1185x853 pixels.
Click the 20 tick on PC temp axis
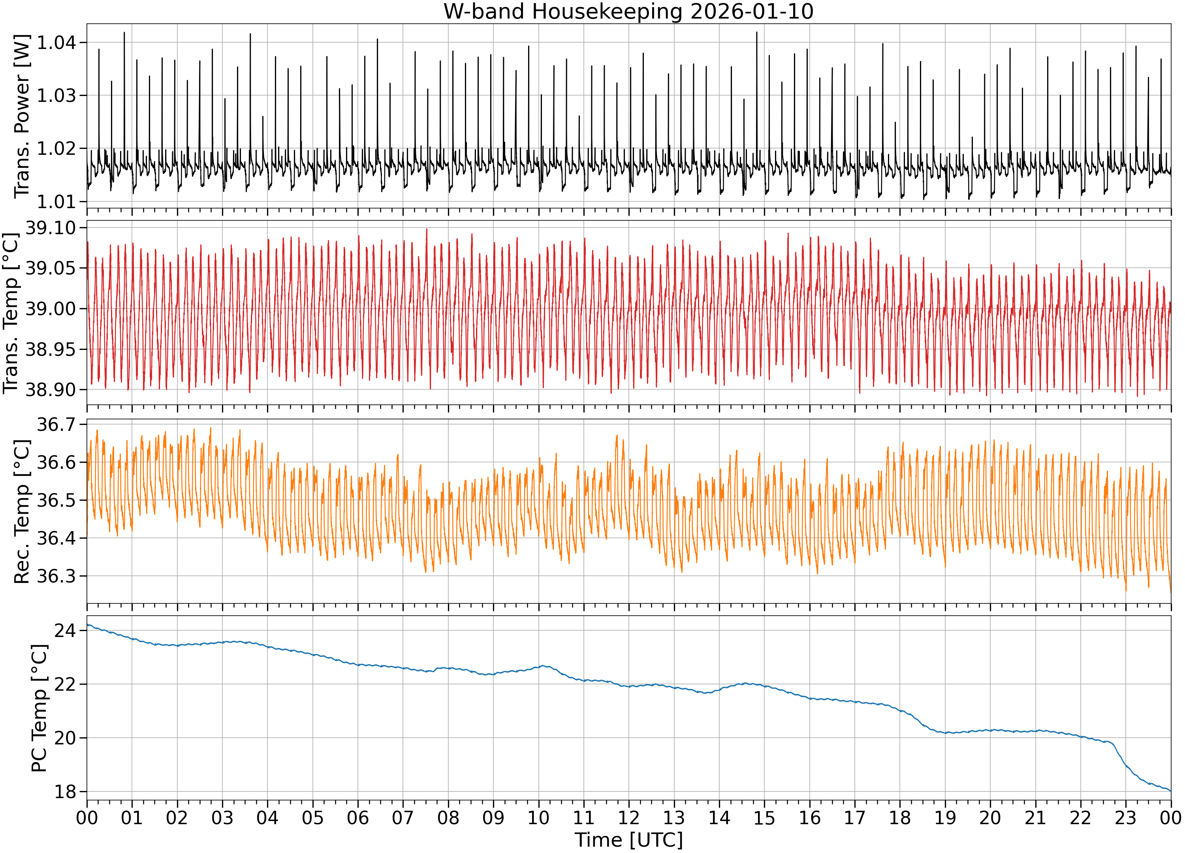click(x=65, y=738)
